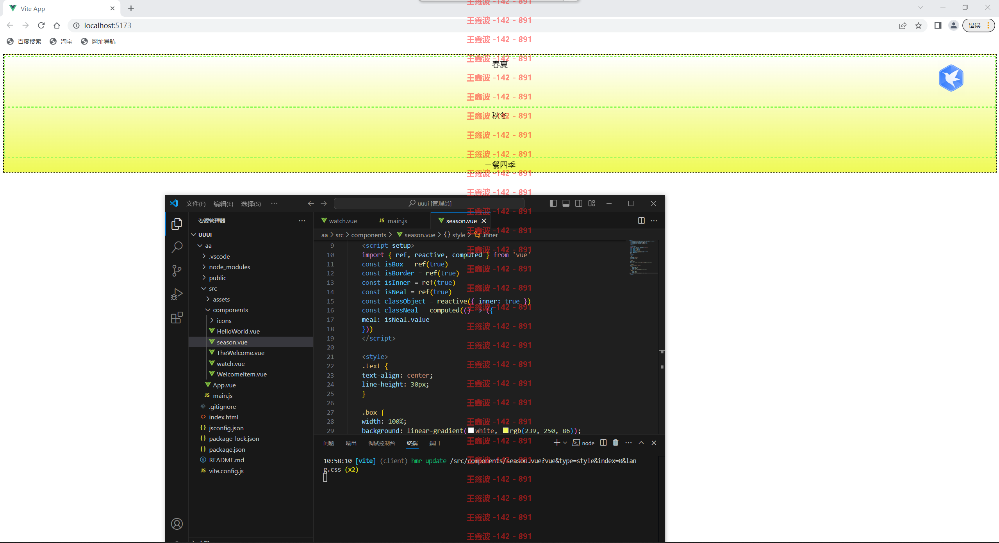
Task: Click the rgb(239, 250, 86) color swatch
Action: pos(506,431)
